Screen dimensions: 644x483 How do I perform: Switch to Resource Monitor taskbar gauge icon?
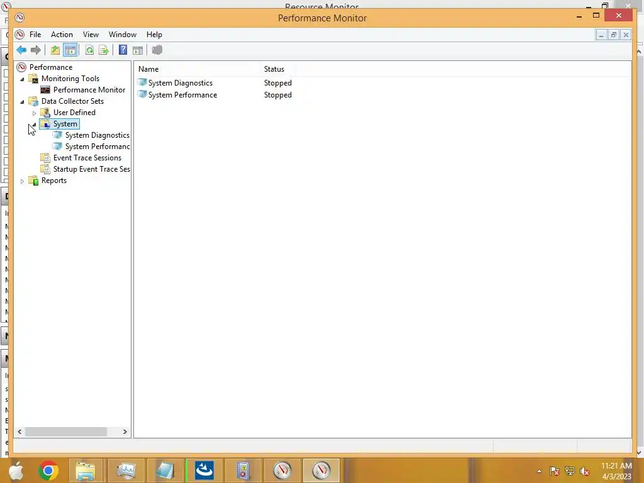pyautogui.click(x=282, y=470)
